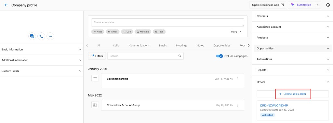Click the List membership entry title
333x123 pixels.
click(117, 79)
